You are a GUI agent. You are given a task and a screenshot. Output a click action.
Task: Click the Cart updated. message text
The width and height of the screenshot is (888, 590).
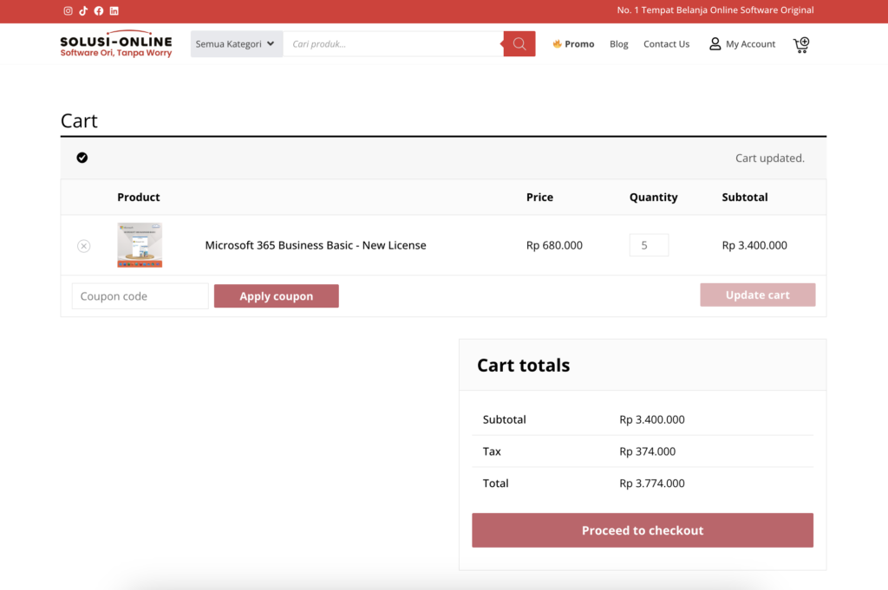click(x=770, y=158)
